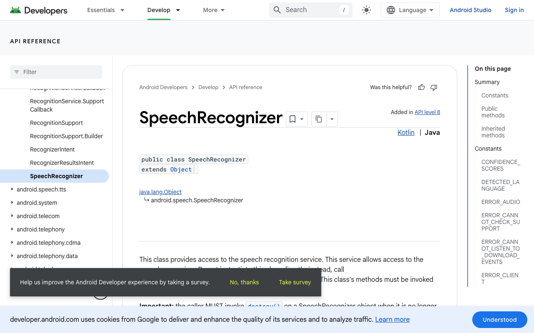Open the dropdown arrow next to copy icon

click(332, 119)
